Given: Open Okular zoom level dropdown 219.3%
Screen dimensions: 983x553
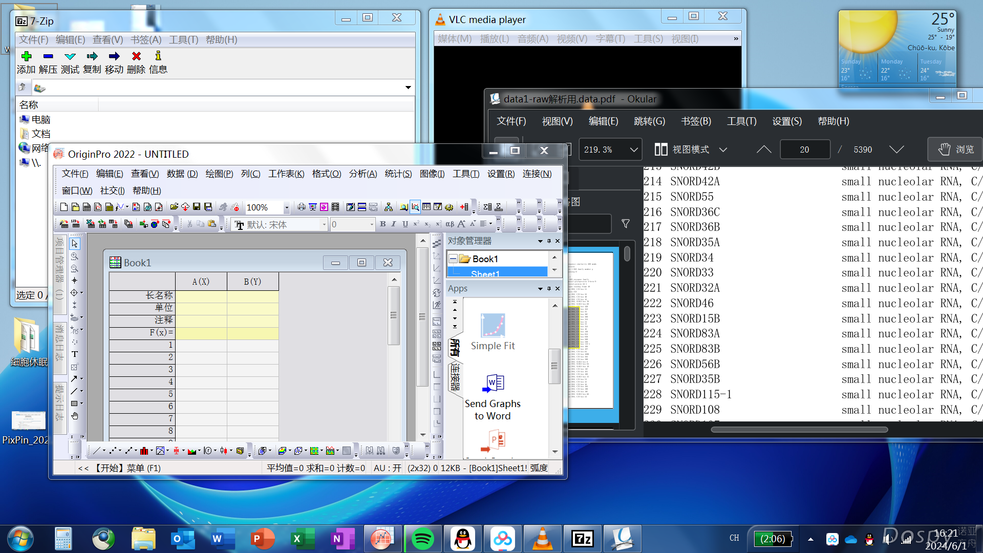Looking at the screenshot, I should click(633, 150).
